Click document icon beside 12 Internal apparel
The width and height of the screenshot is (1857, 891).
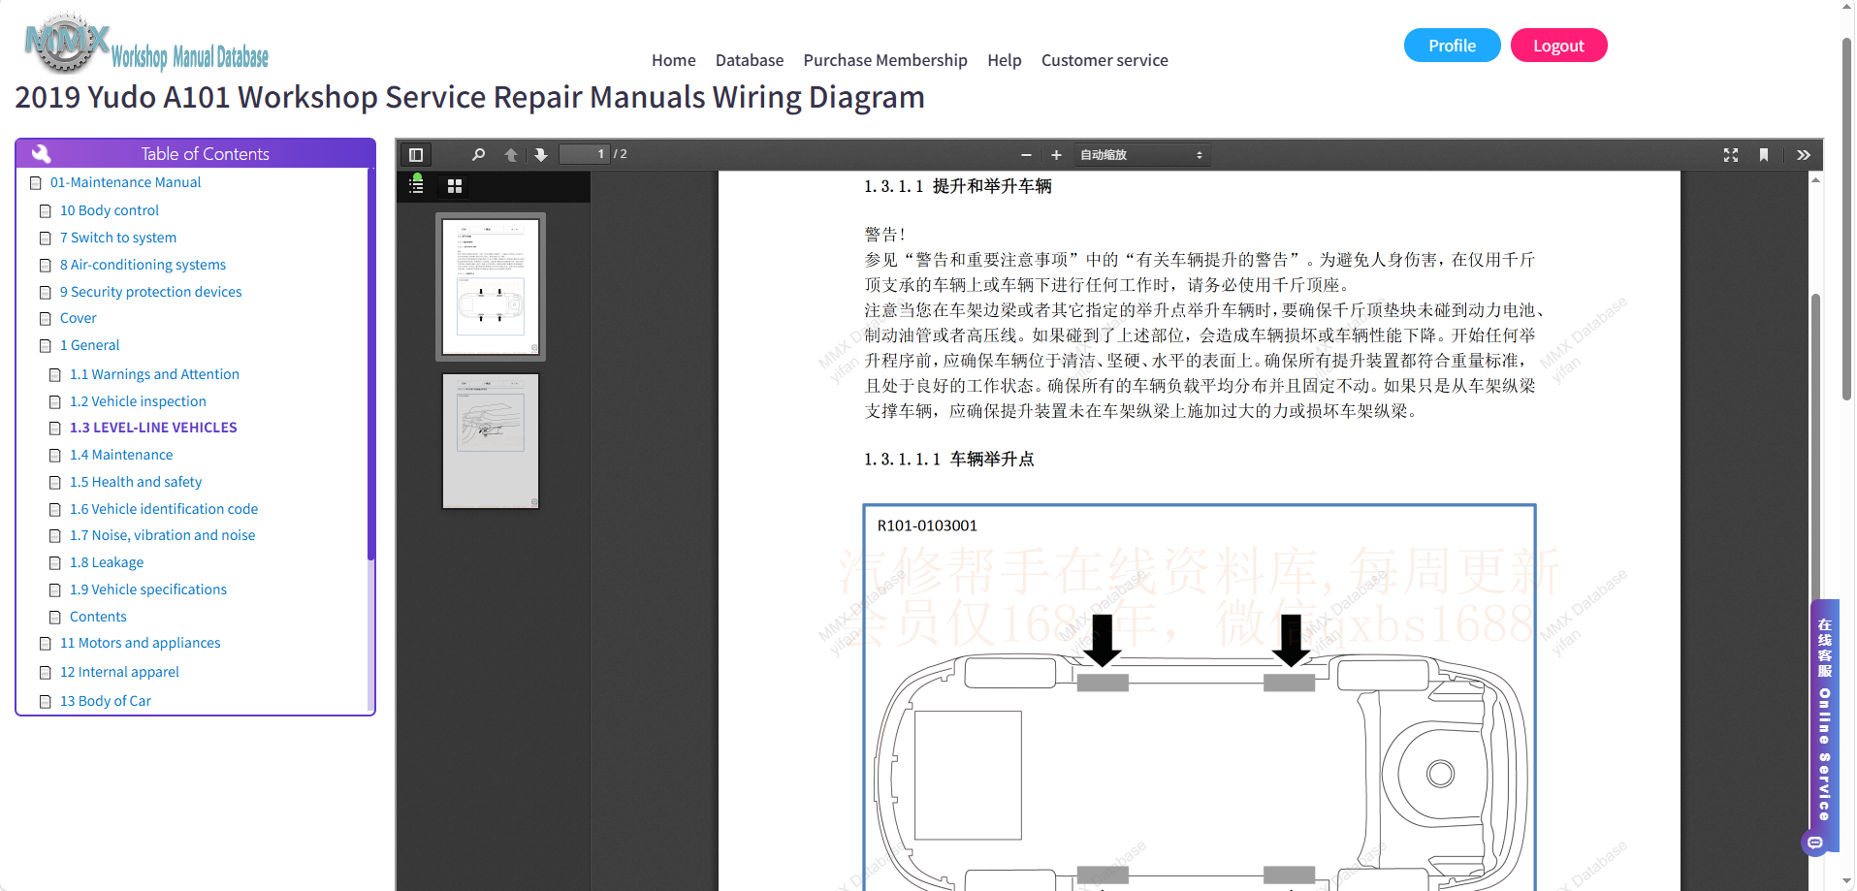[x=46, y=673]
